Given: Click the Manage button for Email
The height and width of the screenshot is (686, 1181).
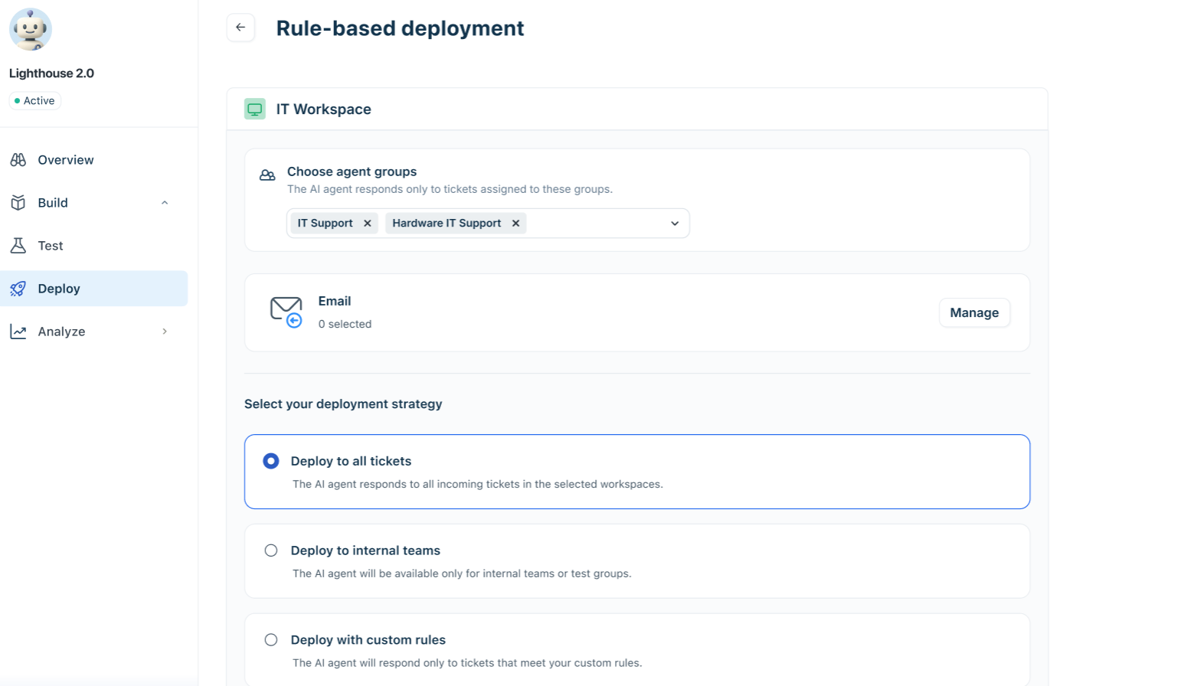Looking at the screenshot, I should pos(974,312).
